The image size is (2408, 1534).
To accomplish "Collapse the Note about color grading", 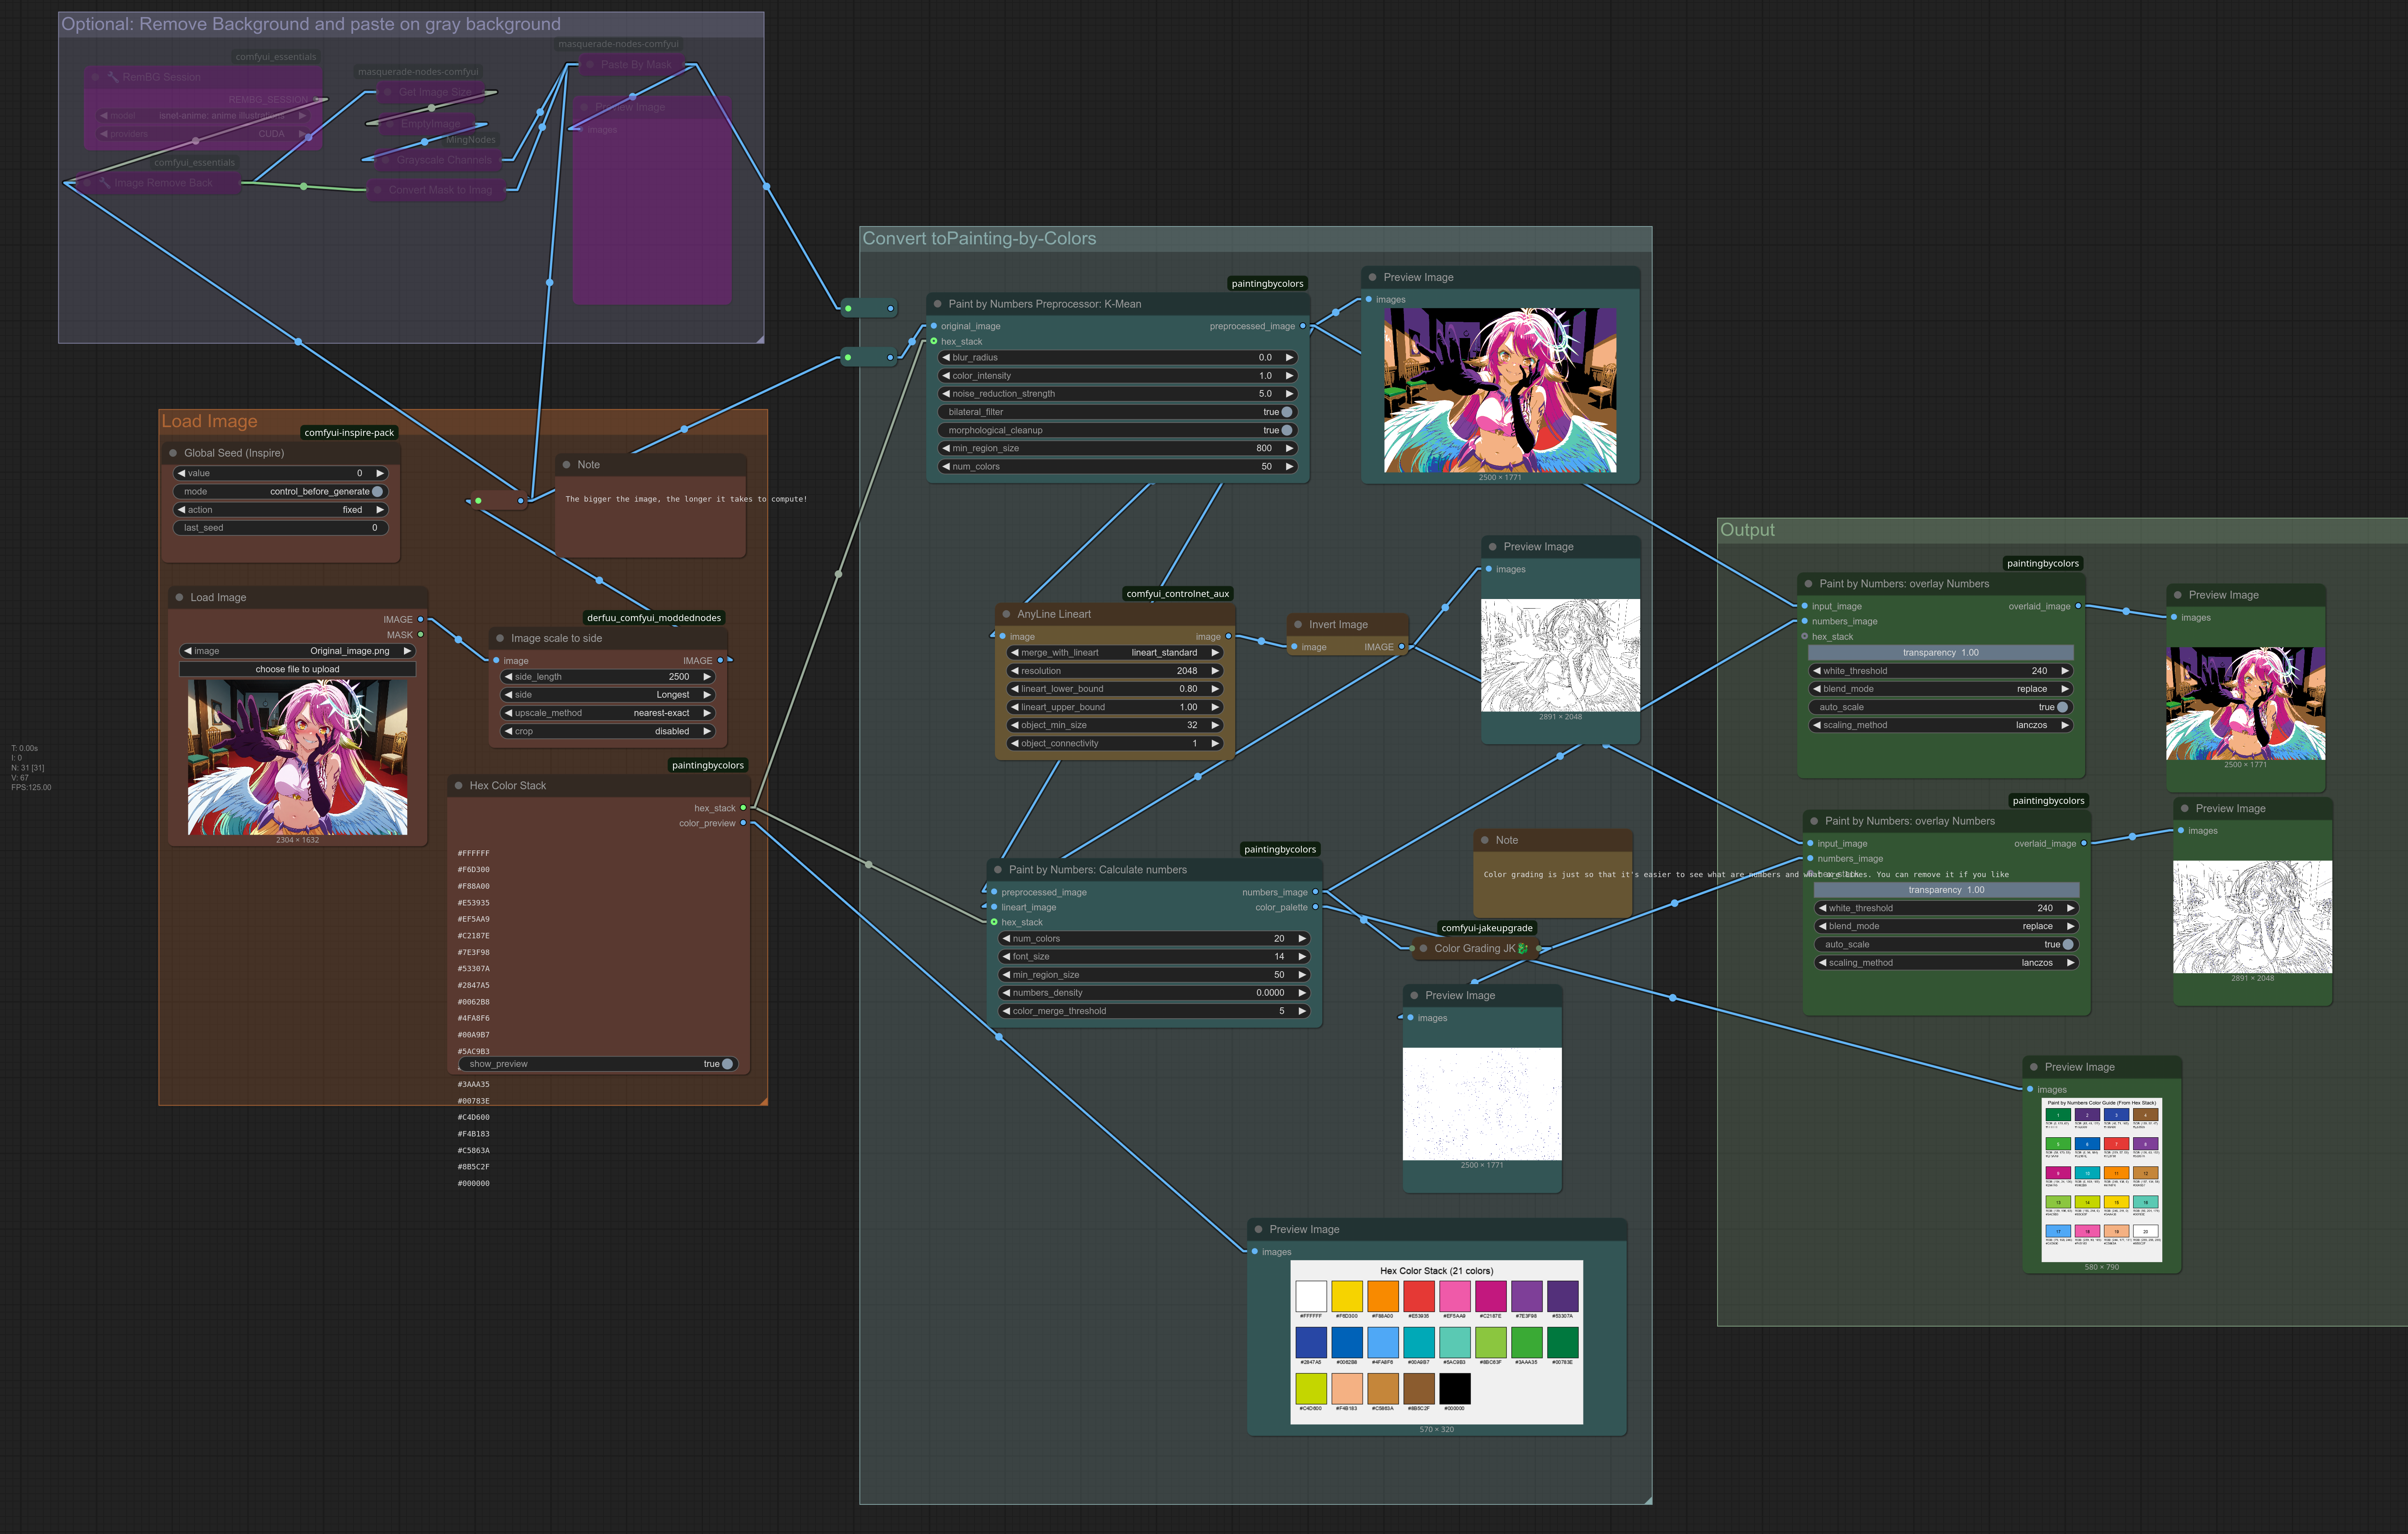I will coord(1485,840).
